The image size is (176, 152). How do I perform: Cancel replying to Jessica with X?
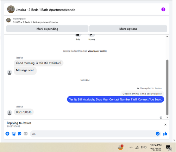(x=165, y=125)
